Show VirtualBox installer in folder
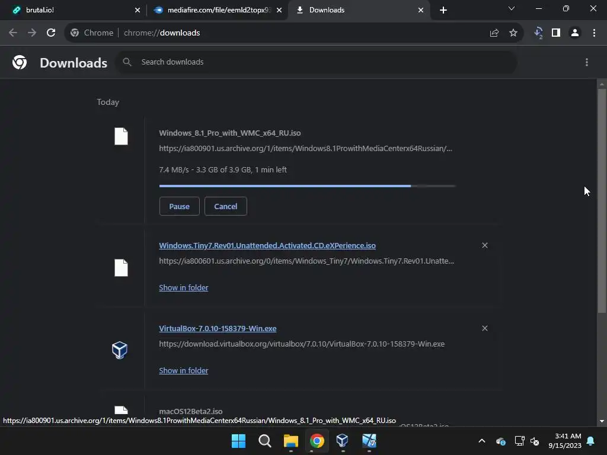The image size is (607, 455). [x=184, y=370]
